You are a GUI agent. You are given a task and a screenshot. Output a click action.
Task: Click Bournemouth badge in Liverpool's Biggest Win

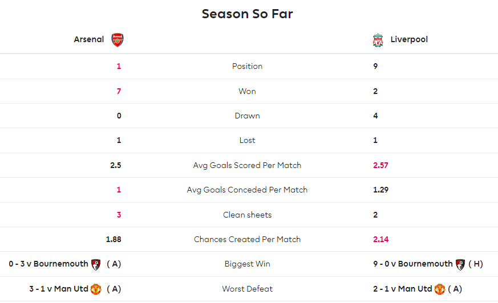coord(460,264)
